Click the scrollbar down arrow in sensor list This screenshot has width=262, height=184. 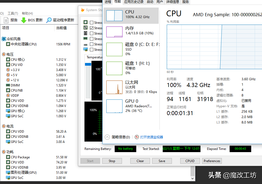coord(192,179)
